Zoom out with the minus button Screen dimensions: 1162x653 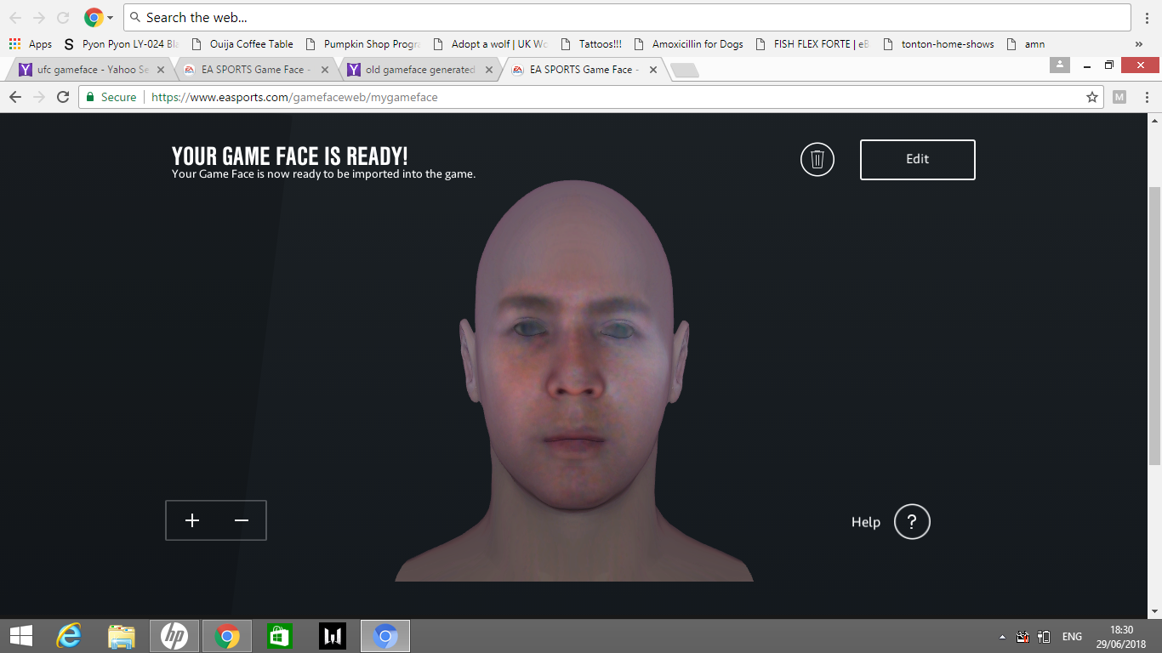pyautogui.click(x=242, y=520)
